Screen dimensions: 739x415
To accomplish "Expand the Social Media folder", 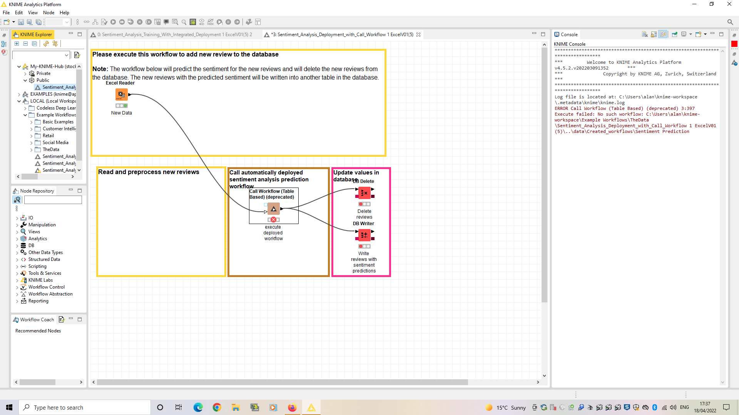I will coord(31,143).
